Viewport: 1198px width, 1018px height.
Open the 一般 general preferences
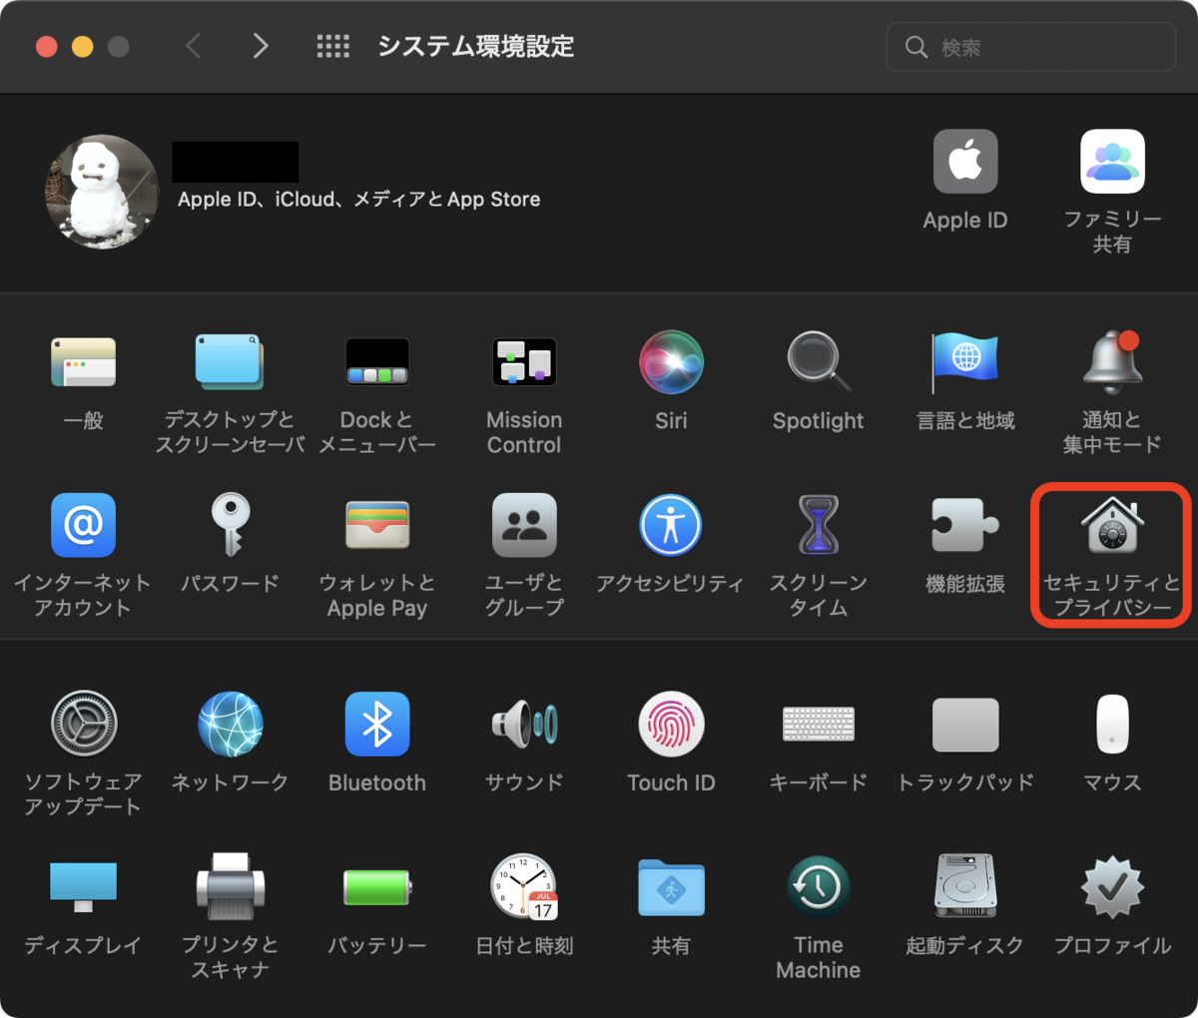[x=83, y=361]
